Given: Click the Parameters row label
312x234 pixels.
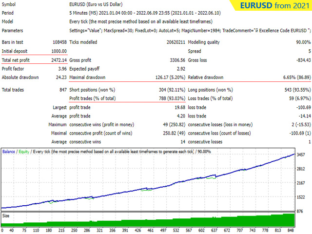Looking at the screenshot, I should pos(12,30).
